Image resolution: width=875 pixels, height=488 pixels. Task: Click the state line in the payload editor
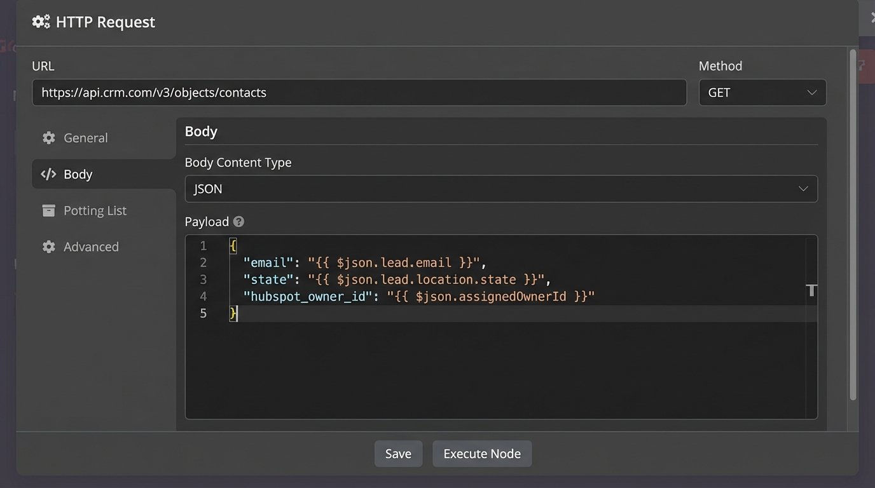tap(394, 279)
